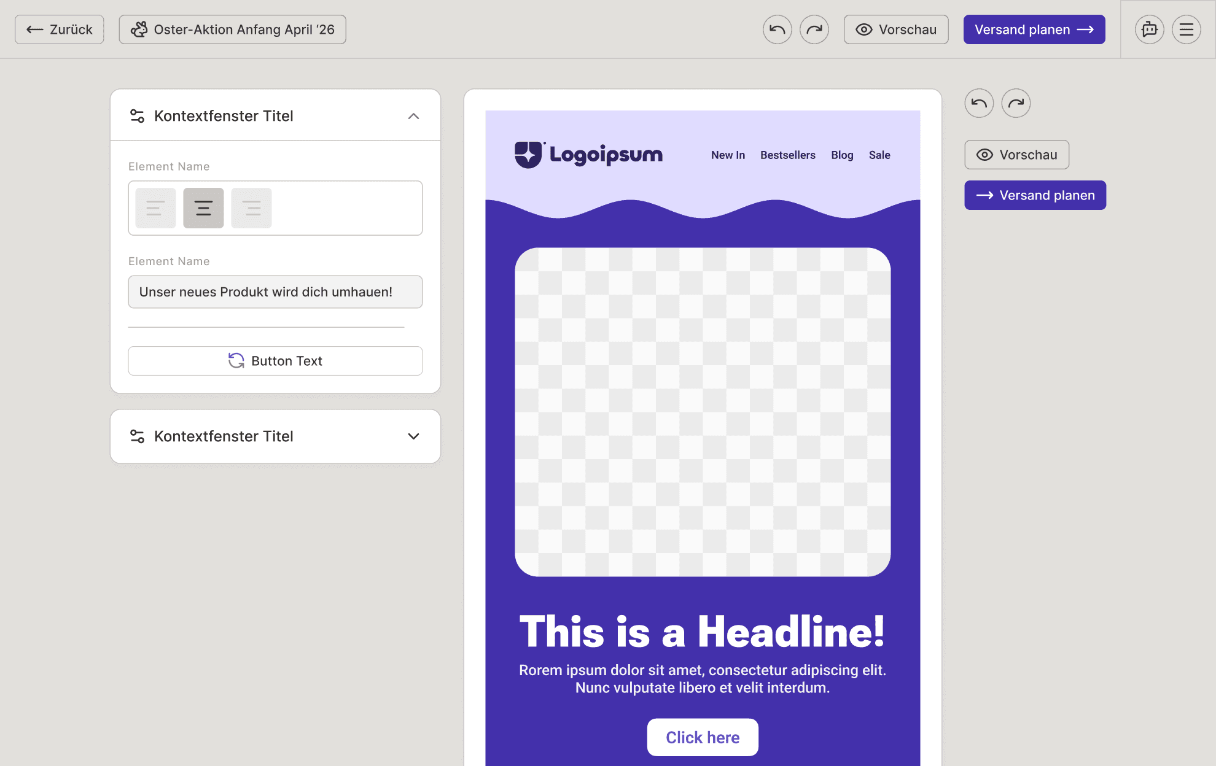The image size is (1216, 766).
Task: Select center text alignment
Action: [x=203, y=208]
